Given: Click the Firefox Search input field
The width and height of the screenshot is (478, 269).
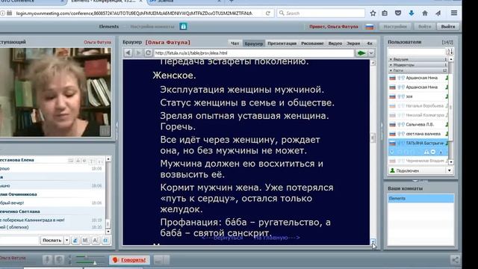Looking at the screenshot, I should pos(320,13).
